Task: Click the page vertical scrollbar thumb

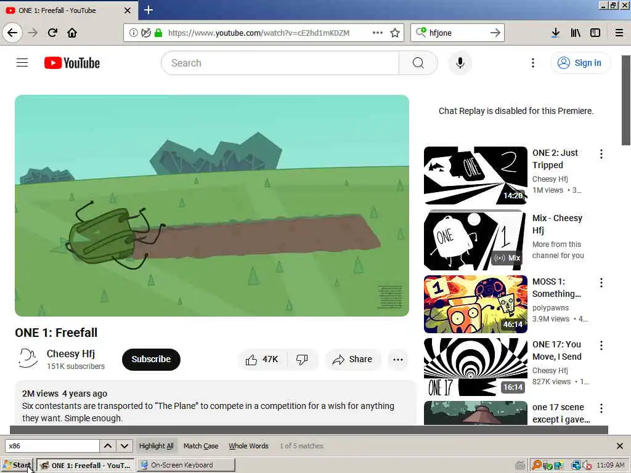Action: [x=626, y=100]
